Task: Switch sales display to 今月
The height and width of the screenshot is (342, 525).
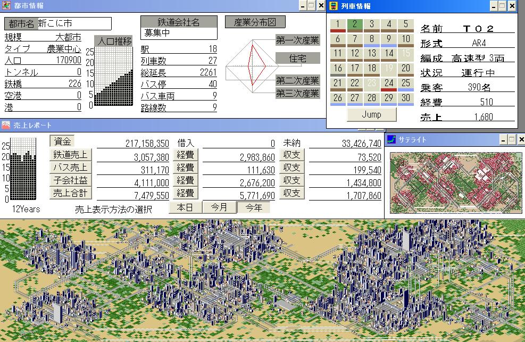Action: [219, 207]
